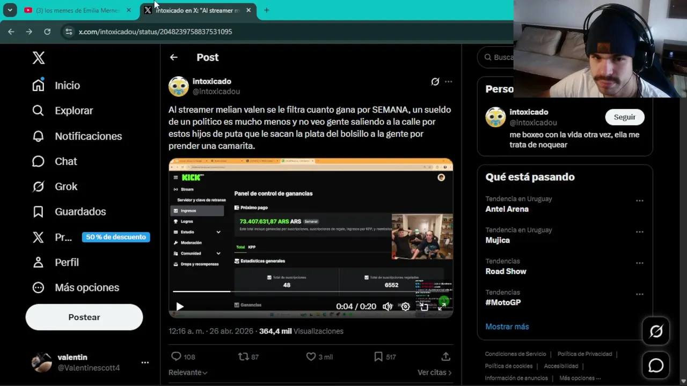687x386 pixels.
Task: Open floating Grok button
Action: (x=656, y=331)
